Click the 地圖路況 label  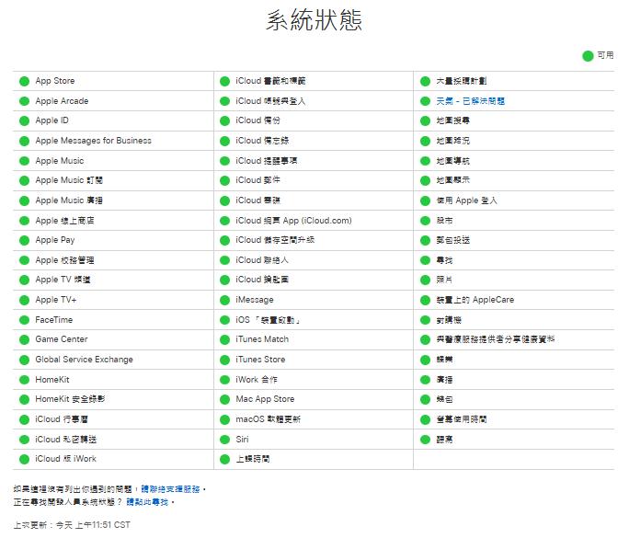coord(452,141)
